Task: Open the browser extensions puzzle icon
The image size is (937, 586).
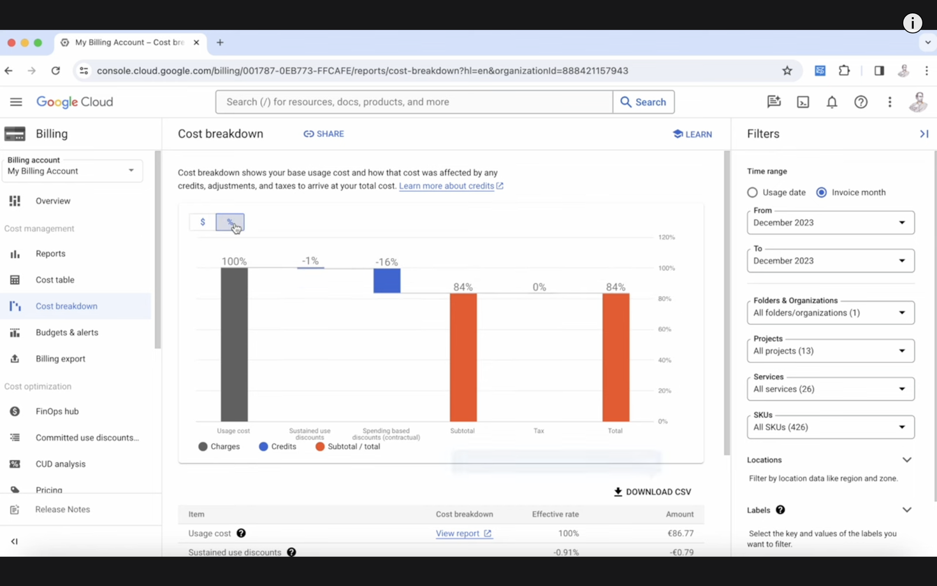Action: (844, 71)
